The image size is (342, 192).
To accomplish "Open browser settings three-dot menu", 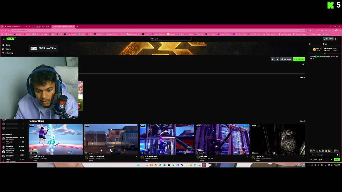I will pyautogui.click(x=340, y=30).
